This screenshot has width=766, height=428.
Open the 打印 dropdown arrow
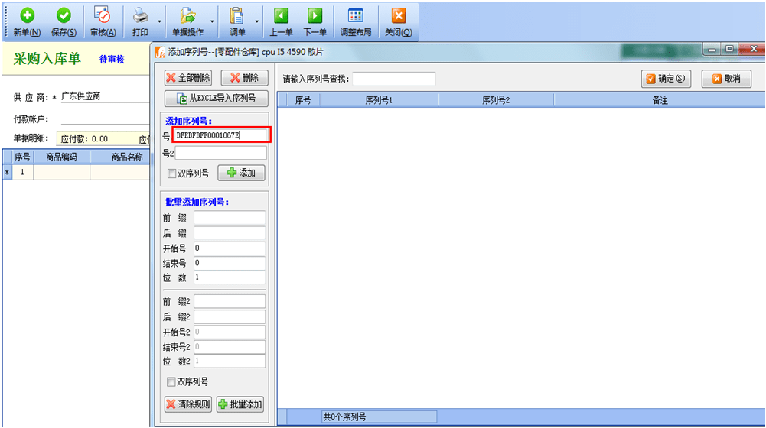point(159,21)
